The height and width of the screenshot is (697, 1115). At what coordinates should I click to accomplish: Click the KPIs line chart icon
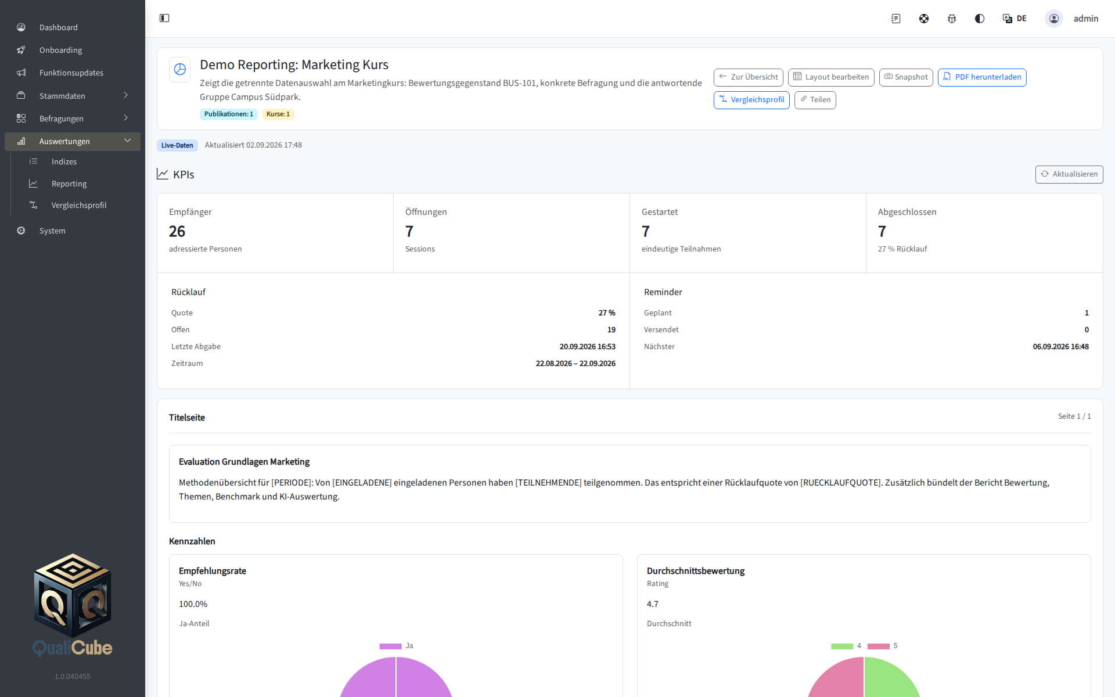click(163, 174)
